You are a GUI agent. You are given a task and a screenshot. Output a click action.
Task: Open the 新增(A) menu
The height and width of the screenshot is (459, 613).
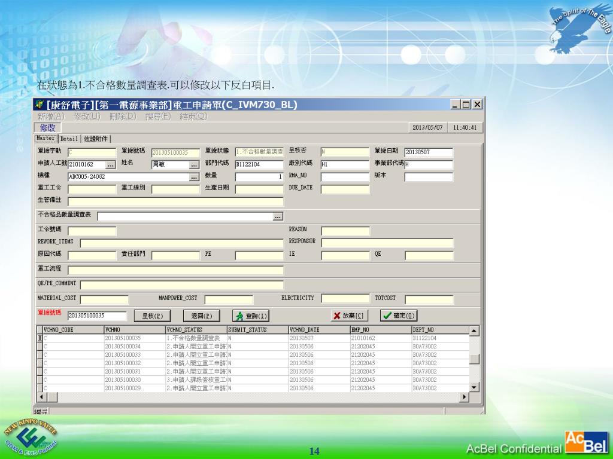(51, 117)
